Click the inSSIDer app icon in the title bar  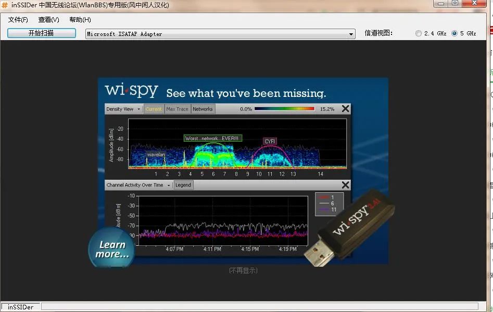tap(4, 5)
